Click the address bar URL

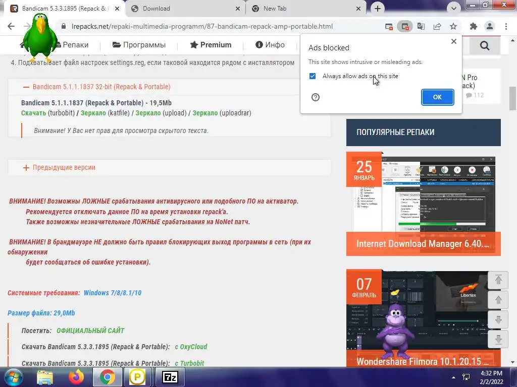click(x=202, y=26)
